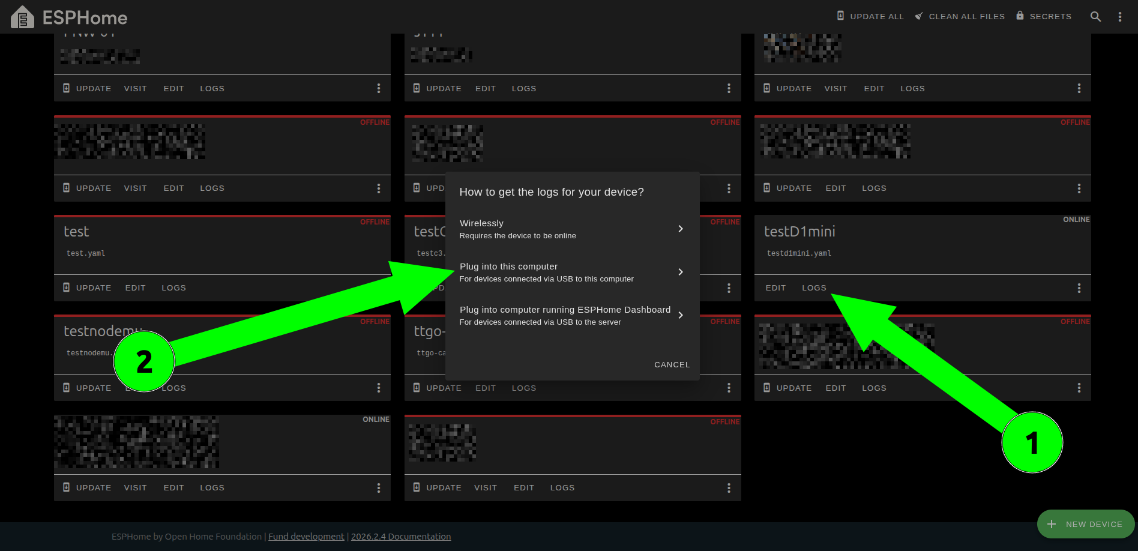Open three-dot menu on test card
Viewport: 1138px width, 551px height.
click(379, 288)
